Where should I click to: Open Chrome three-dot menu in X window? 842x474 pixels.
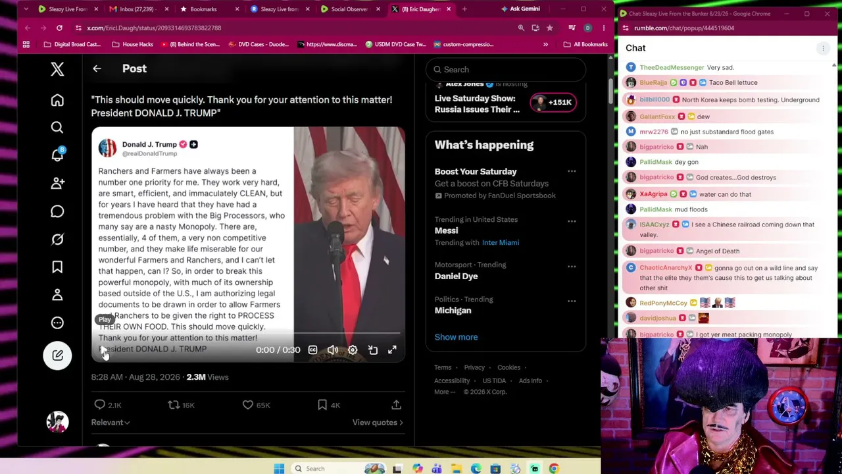pos(603,28)
